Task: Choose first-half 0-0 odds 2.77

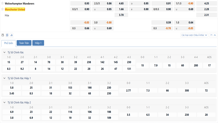Action: point(128,90)
